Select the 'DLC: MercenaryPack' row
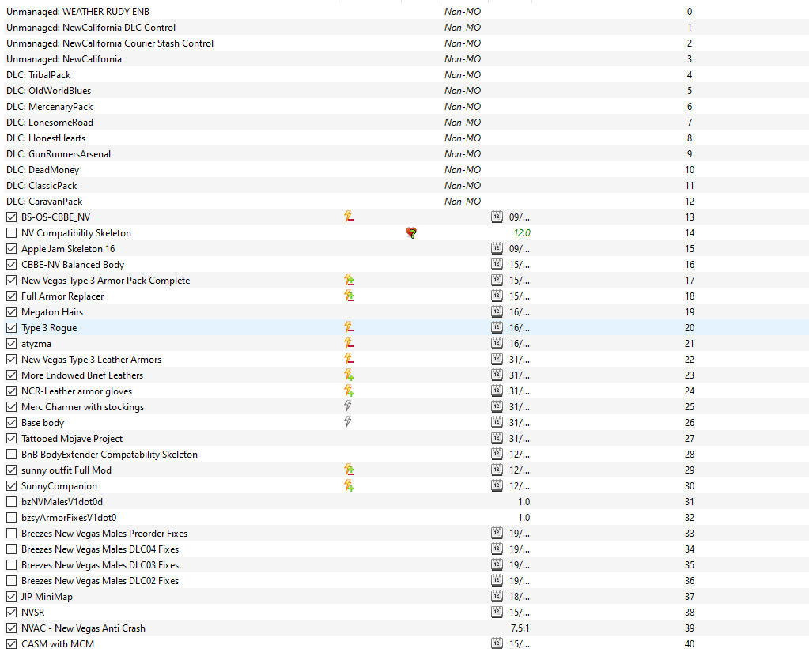The height and width of the screenshot is (649, 809). 405,106
